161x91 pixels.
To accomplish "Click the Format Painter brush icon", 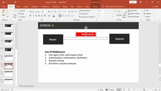I will click(8, 16).
